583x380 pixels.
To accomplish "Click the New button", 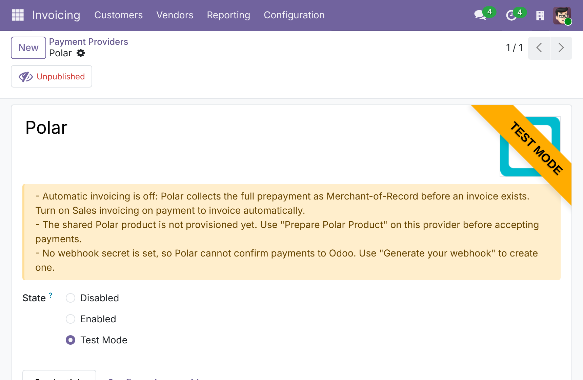I will click(28, 48).
